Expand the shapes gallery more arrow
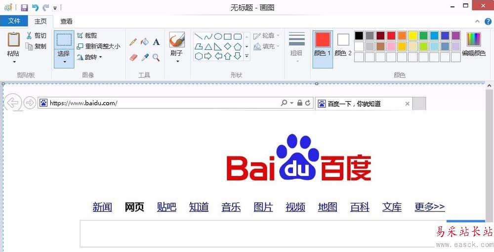The width and height of the screenshot is (494, 252). click(x=247, y=56)
